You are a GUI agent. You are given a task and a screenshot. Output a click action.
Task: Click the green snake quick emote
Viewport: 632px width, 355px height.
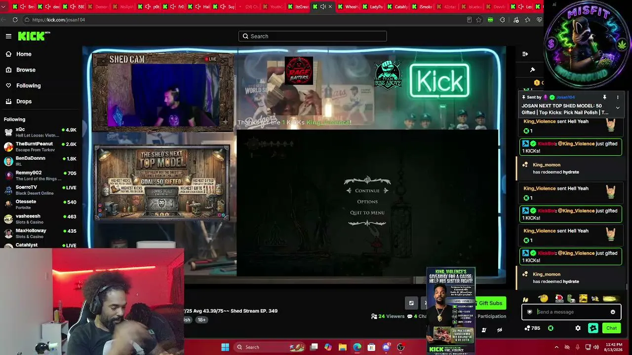click(571, 298)
